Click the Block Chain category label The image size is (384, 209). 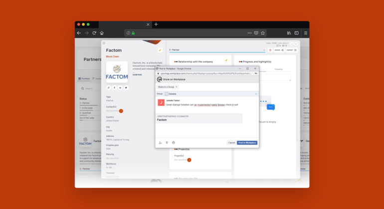coord(112,56)
